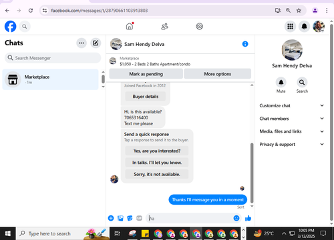The width and height of the screenshot is (334, 240).
Task: Bookmark this page with star icon
Action: (x=299, y=11)
